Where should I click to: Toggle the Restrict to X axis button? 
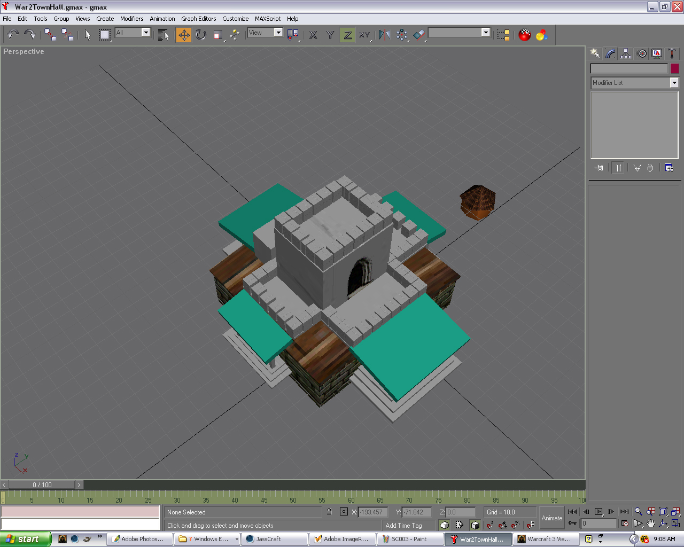tap(313, 35)
